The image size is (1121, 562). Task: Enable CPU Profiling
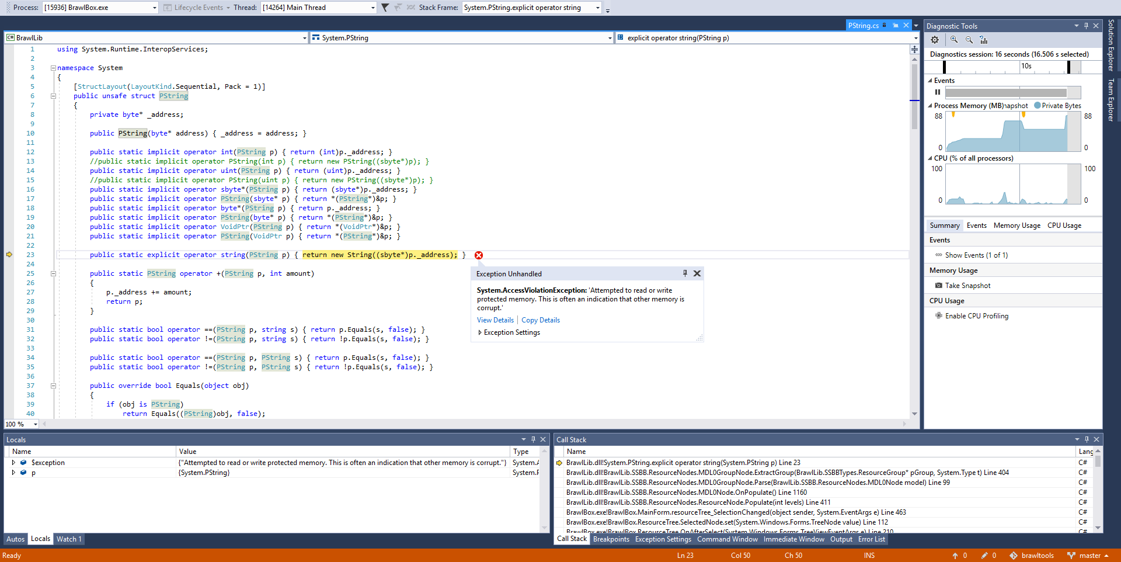[976, 315]
